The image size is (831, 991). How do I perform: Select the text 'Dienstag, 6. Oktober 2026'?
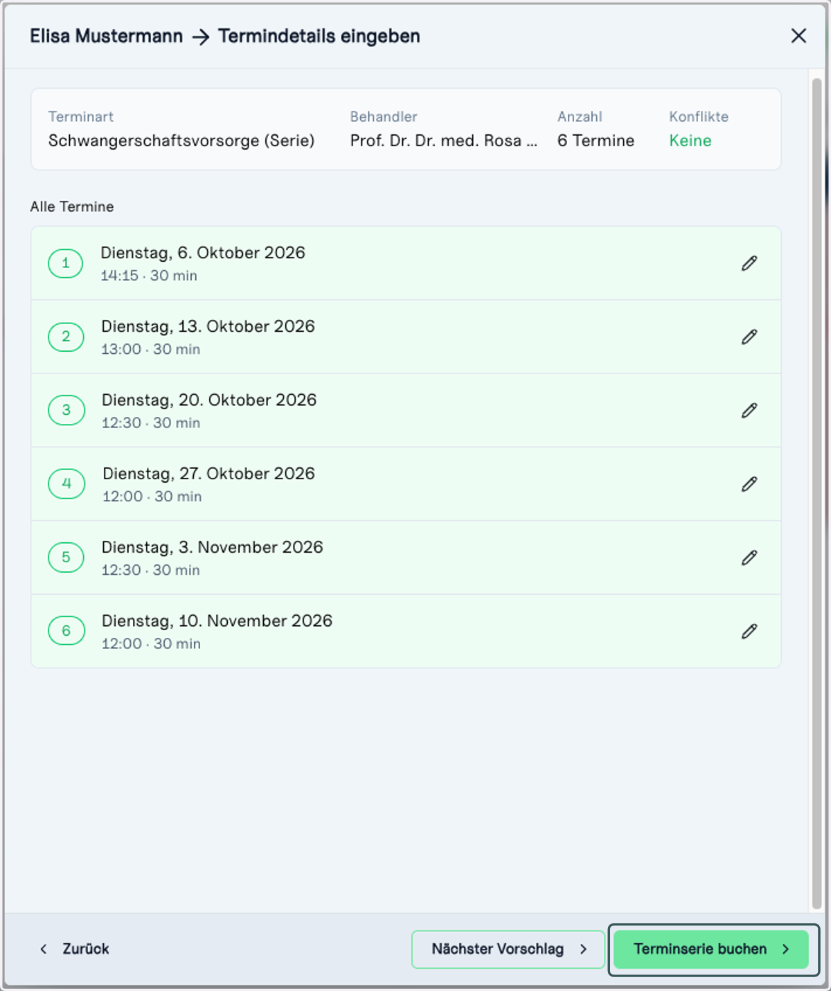point(203,253)
